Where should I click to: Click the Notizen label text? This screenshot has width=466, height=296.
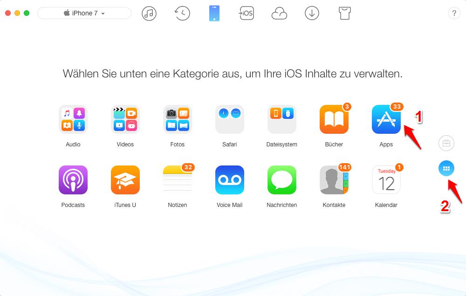(x=178, y=205)
